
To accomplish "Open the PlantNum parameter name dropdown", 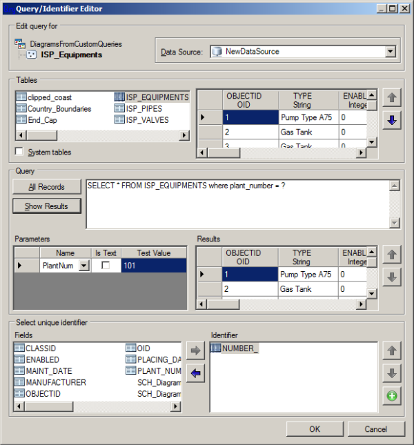I will (x=83, y=266).
